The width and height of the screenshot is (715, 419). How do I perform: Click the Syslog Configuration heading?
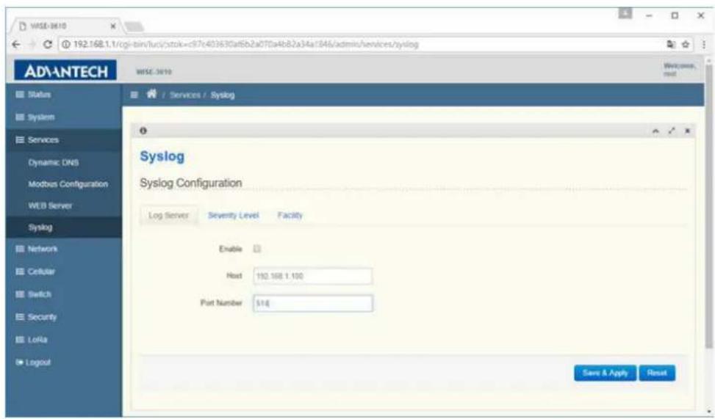pyautogui.click(x=190, y=183)
